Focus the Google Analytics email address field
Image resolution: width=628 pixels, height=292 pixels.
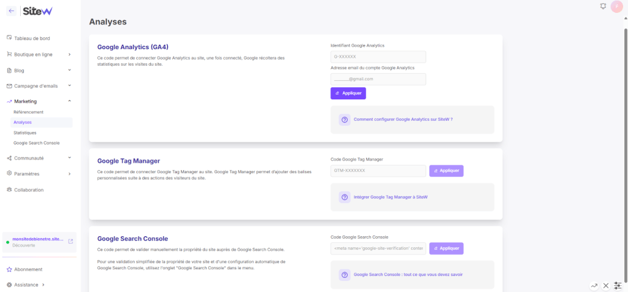378,79
